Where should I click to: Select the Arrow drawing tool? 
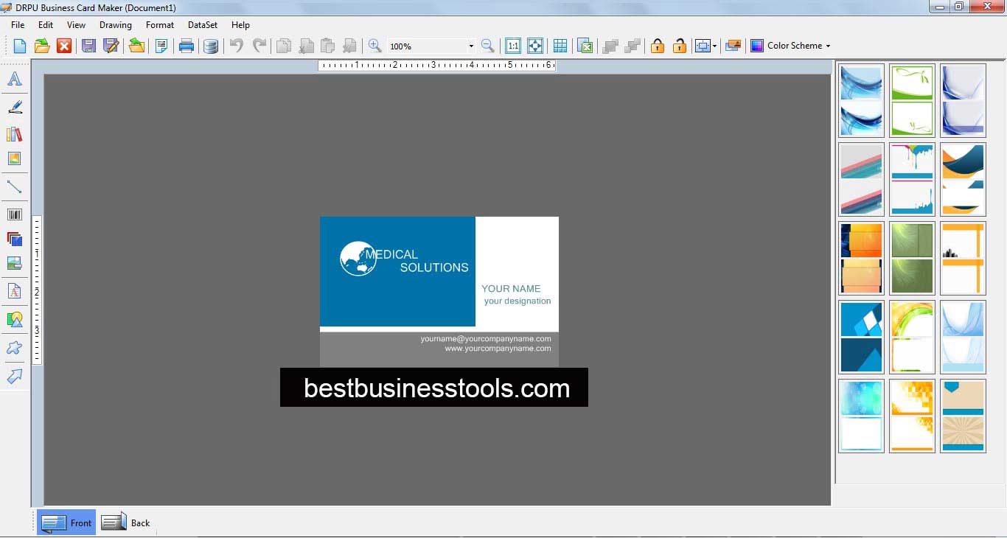pyautogui.click(x=15, y=377)
